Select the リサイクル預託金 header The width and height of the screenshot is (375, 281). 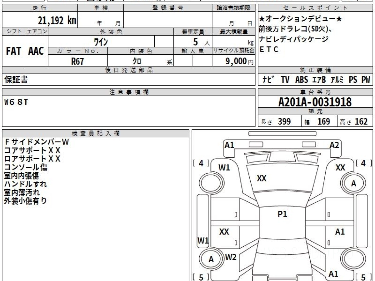[234, 51]
